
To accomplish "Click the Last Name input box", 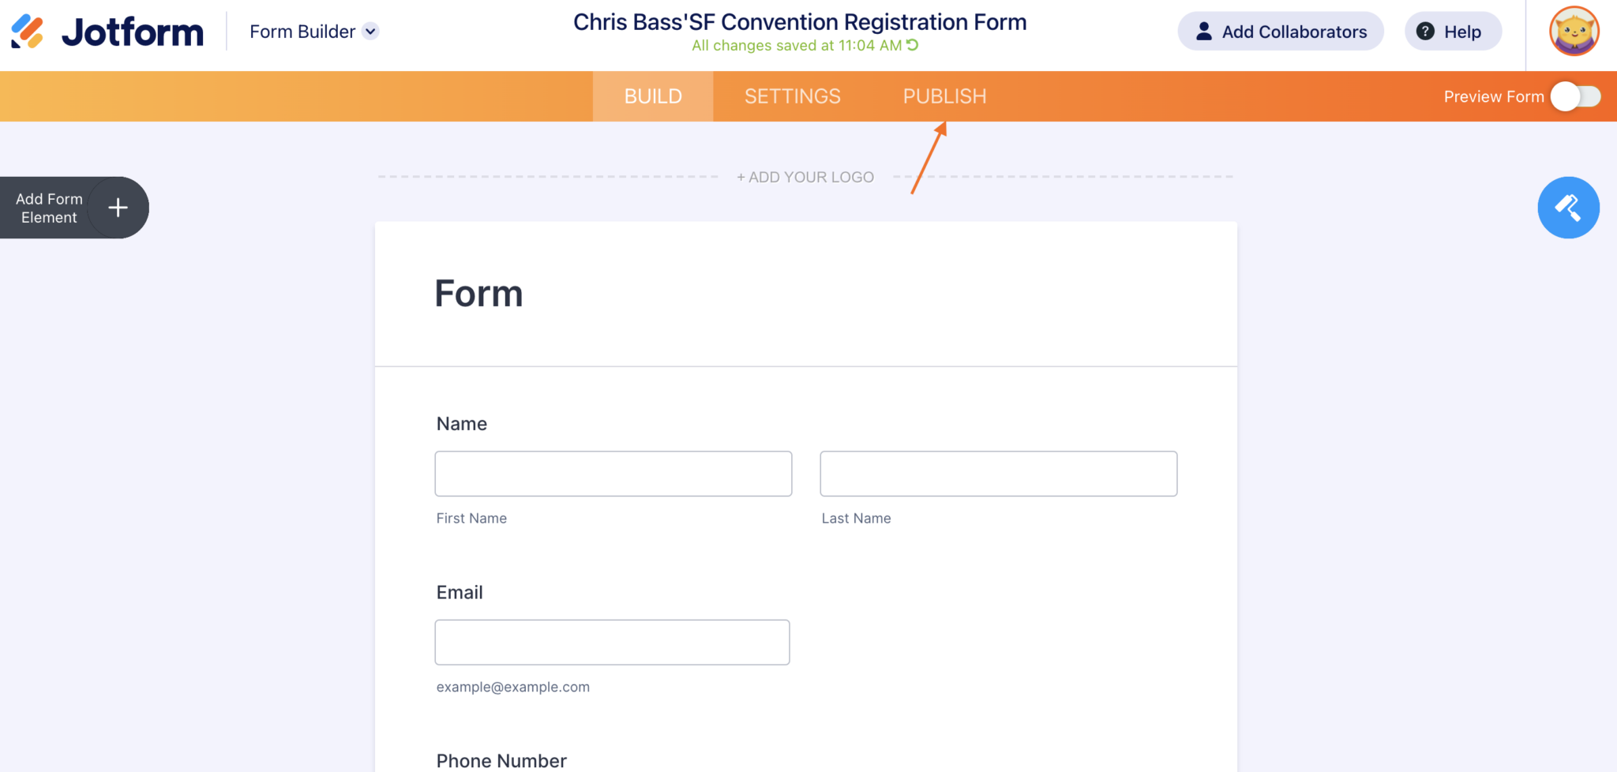I will tap(998, 474).
